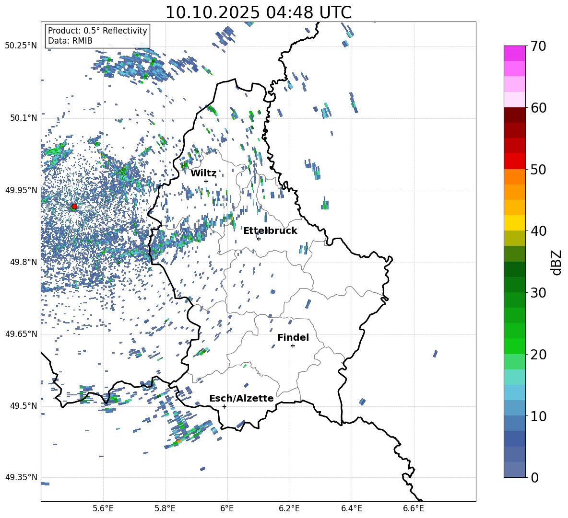The width and height of the screenshot is (568, 518).
Task: Click the dBZ colorbar axis label
Action: point(556,262)
